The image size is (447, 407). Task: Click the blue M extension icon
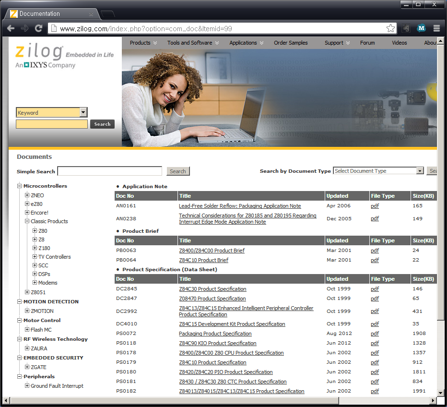[x=422, y=28]
